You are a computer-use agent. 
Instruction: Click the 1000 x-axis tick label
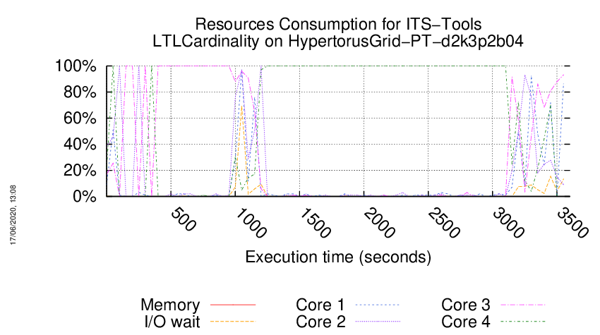251,223
